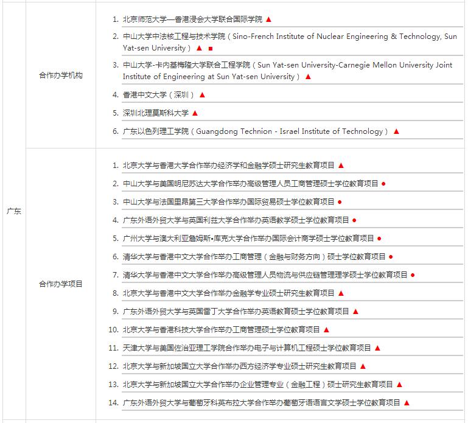Viewport: 468px width, 423px height.
Task: Click red circle after 物流与供应链管理 project
Action: click(413, 275)
